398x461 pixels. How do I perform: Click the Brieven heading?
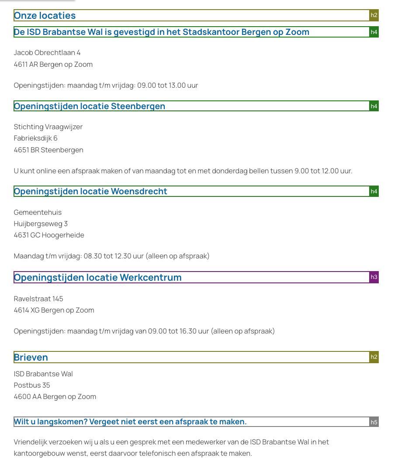point(31,358)
